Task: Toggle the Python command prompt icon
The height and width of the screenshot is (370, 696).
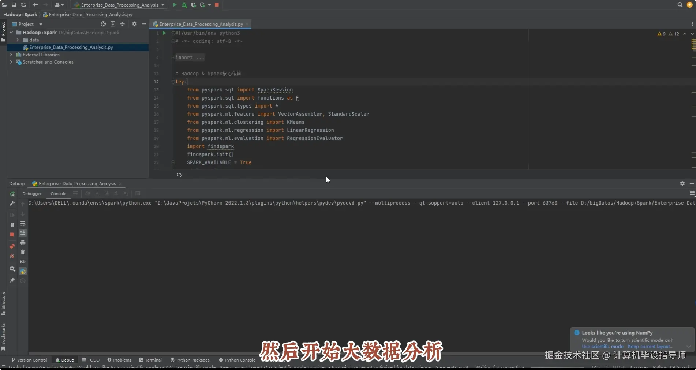Action: coord(23,271)
